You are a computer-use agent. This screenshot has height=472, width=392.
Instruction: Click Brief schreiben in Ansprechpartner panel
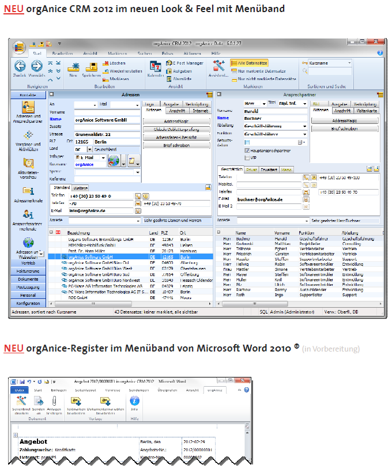click(345, 129)
